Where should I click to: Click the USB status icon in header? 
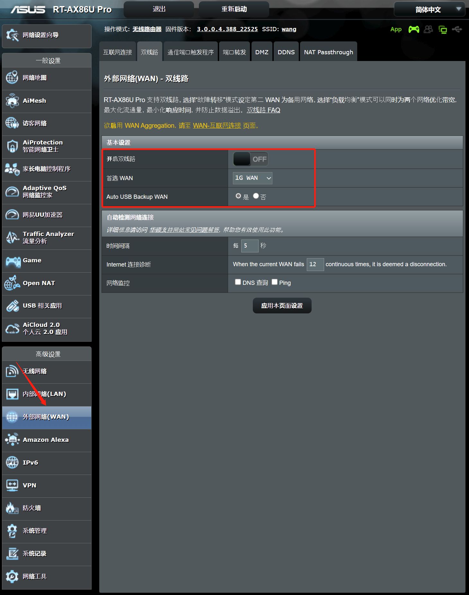click(457, 30)
